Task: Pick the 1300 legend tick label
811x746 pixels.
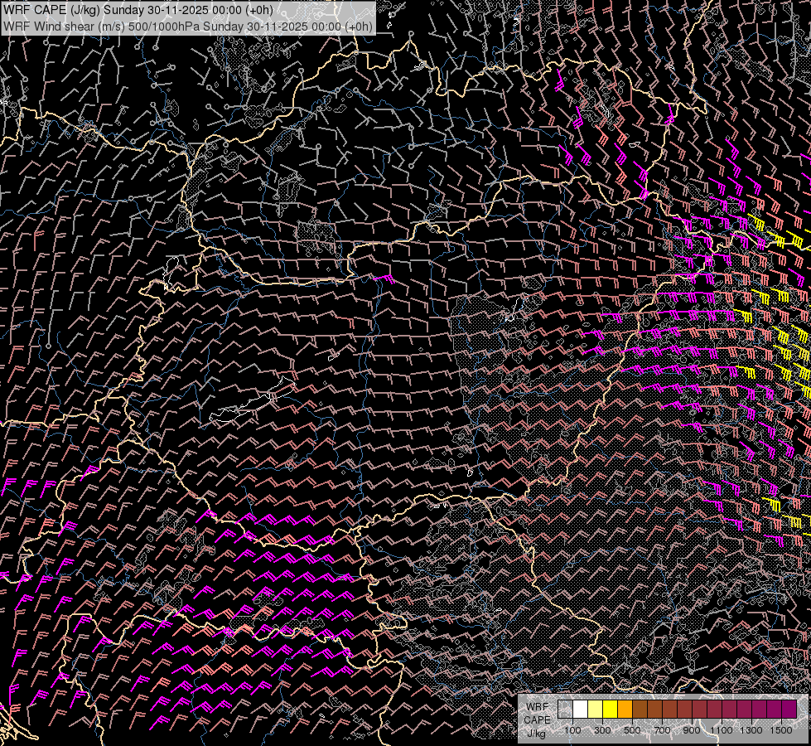Action: [751, 730]
